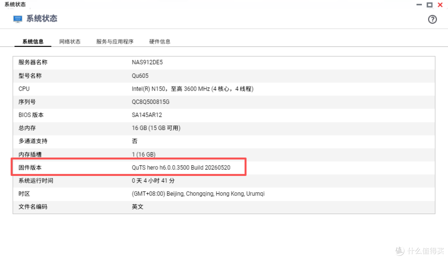Image resolution: width=448 pixels, height=260 pixels.
Task: Switch to the 网络状态 tab
Action: [x=70, y=42]
